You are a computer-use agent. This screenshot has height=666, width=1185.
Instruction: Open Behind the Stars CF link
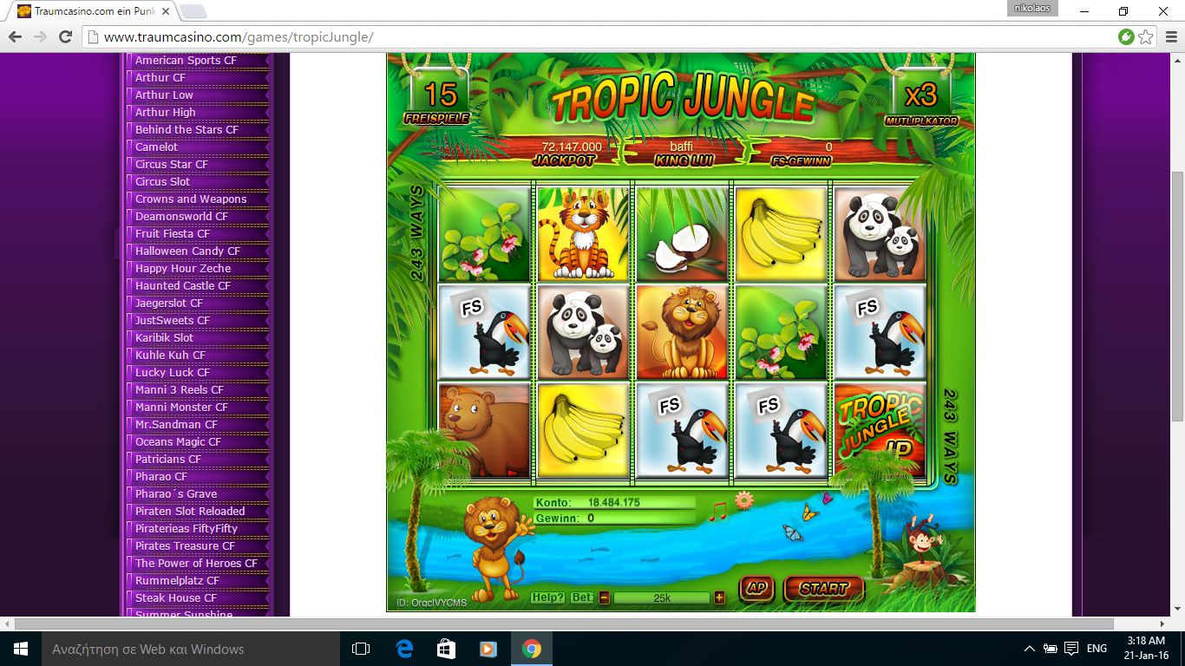coord(187,129)
